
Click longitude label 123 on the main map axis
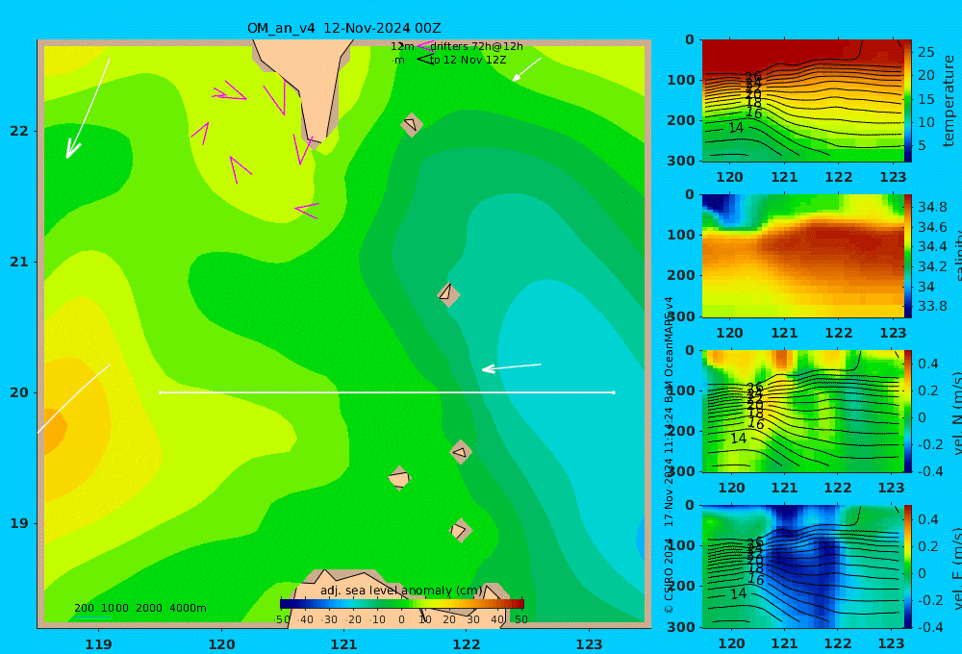click(x=589, y=644)
